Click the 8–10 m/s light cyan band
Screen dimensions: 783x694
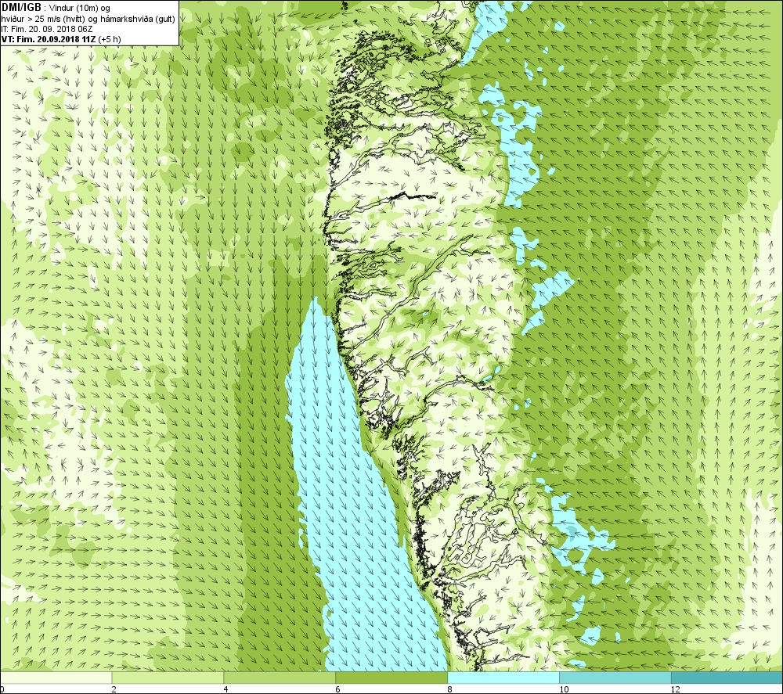503,678
